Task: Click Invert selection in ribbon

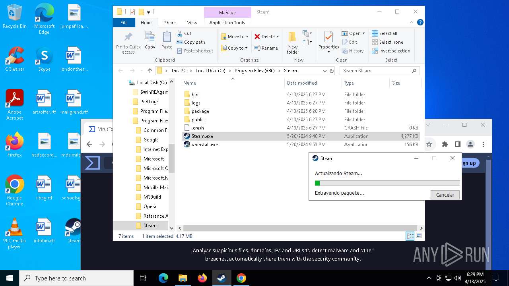Action: point(391,51)
